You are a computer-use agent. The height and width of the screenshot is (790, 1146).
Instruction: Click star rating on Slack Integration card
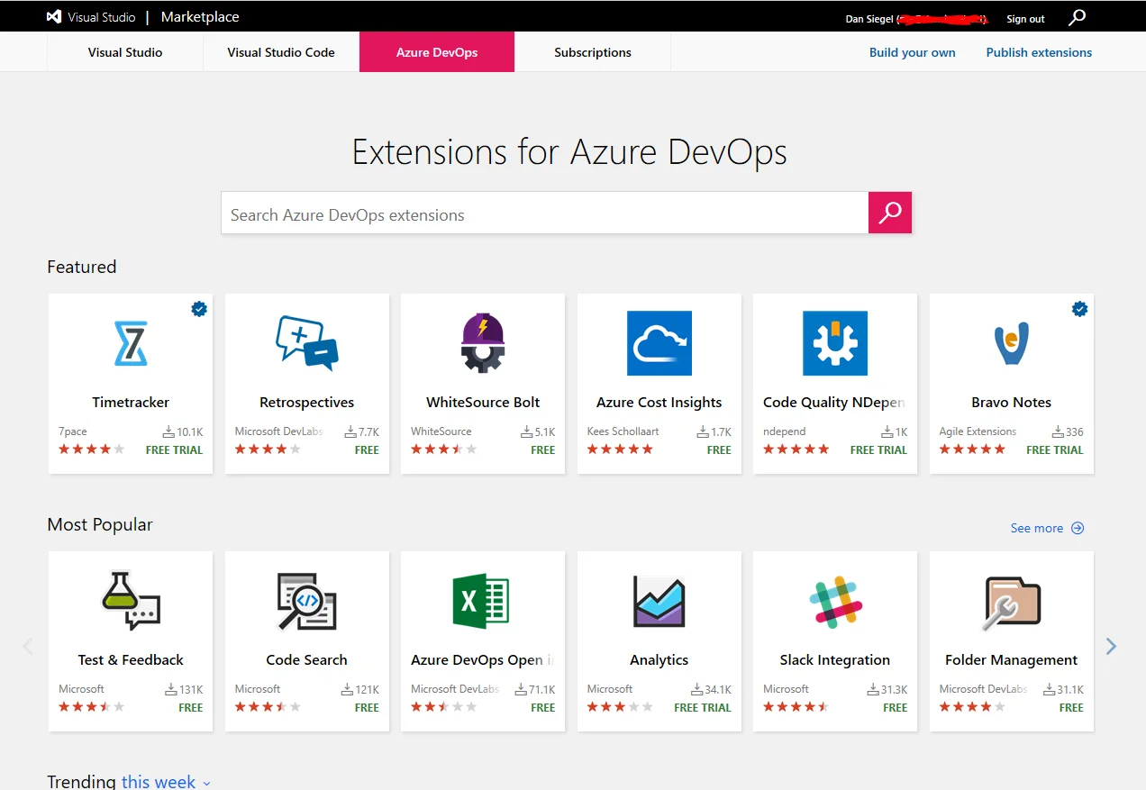tap(796, 707)
